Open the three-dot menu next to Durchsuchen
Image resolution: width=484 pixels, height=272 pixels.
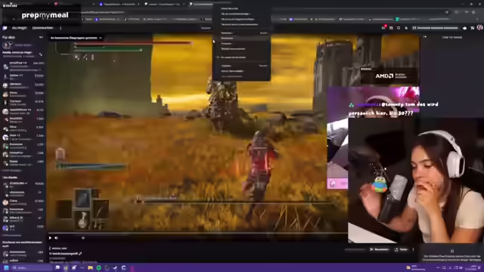point(60,28)
